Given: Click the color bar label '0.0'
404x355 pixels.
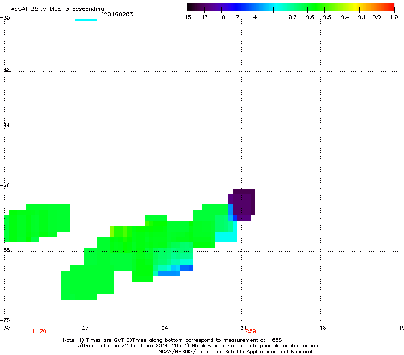Looking at the screenshot, I should tap(377, 17).
